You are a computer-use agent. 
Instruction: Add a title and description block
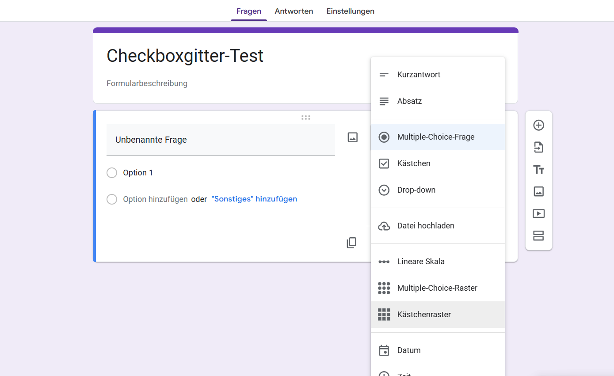[538, 169]
